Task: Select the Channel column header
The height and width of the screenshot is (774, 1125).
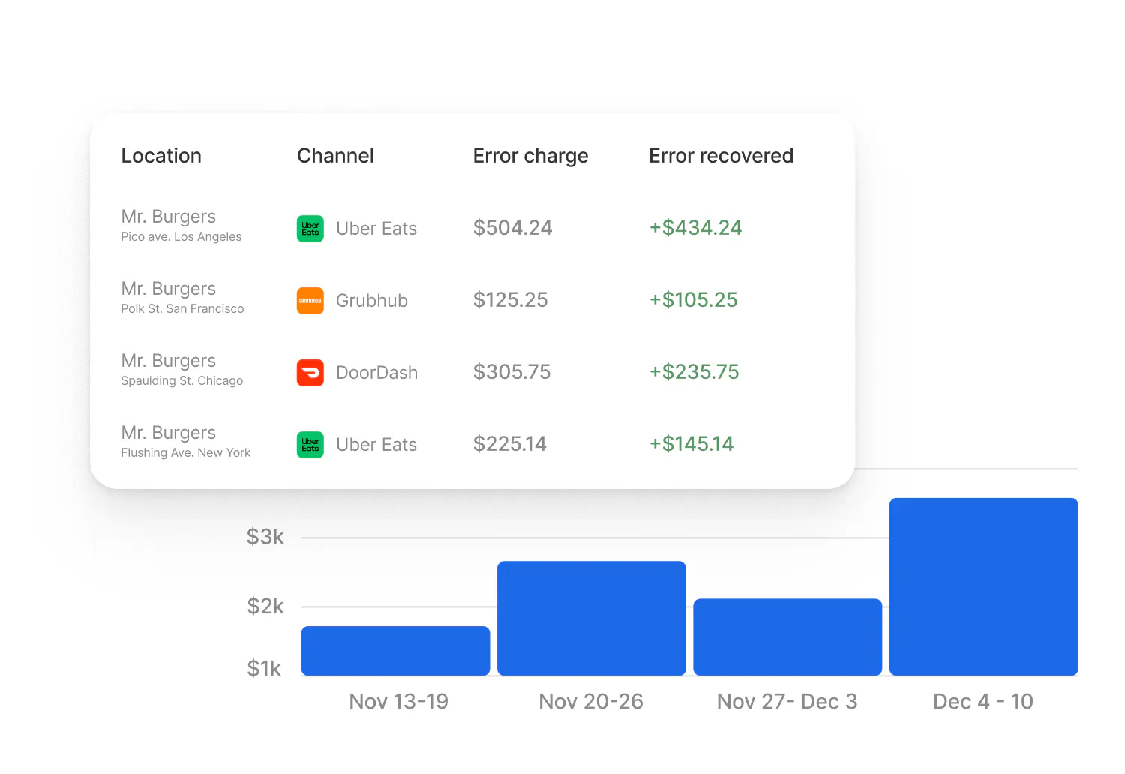Action: coord(335,156)
